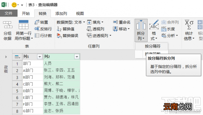The height and width of the screenshot is (115, 203).
Task: Open the 统计信息 dropdown
Action: pyautogui.click(x=189, y=30)
